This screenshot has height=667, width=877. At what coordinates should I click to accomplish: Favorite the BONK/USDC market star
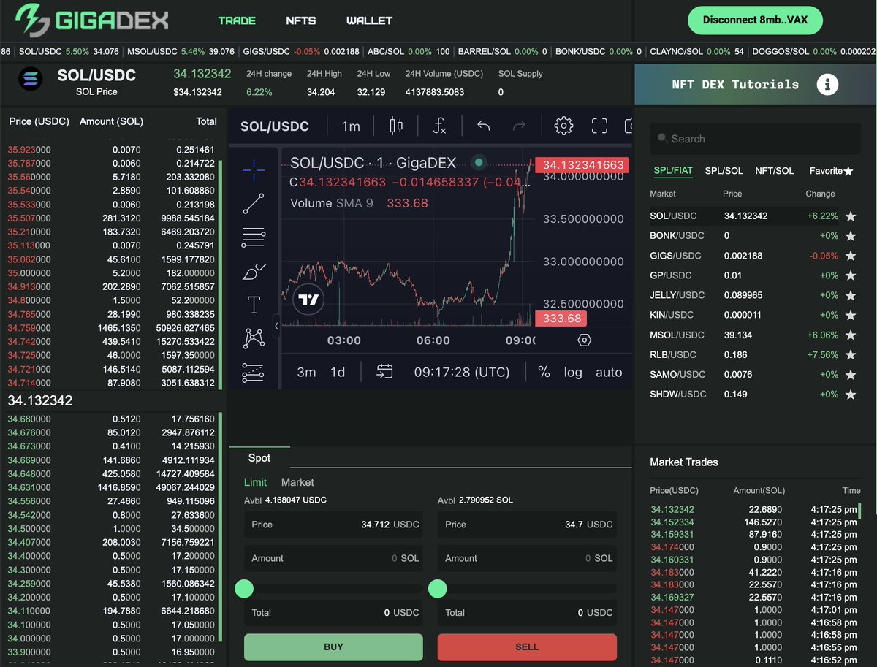pos(851,235)
